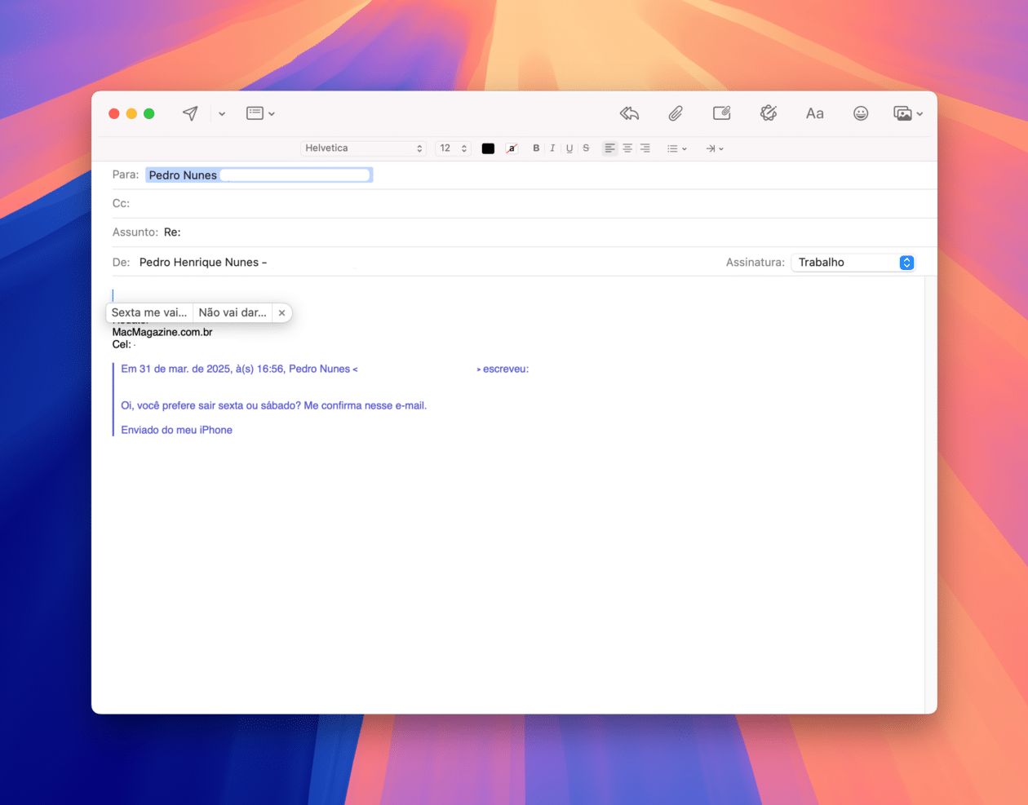Click the 'Cel:' signature line
Screen dimensions: 1028x805
pos(122,344)
